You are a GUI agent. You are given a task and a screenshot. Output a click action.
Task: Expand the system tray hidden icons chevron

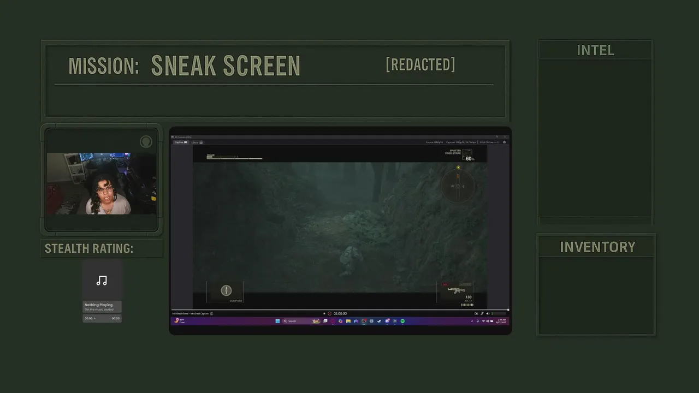[472, 321]
